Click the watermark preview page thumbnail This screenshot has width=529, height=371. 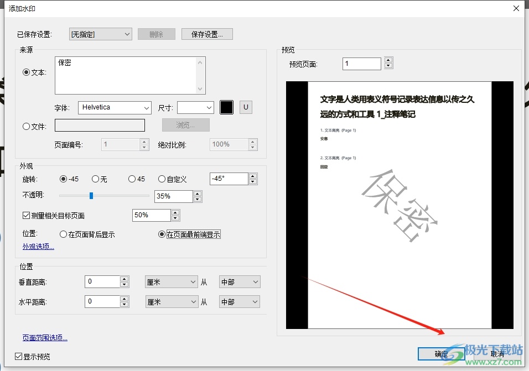(x=400, y=205)
